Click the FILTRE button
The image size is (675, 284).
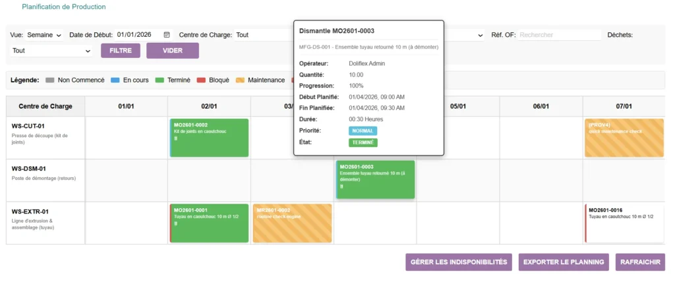point(121,50)
